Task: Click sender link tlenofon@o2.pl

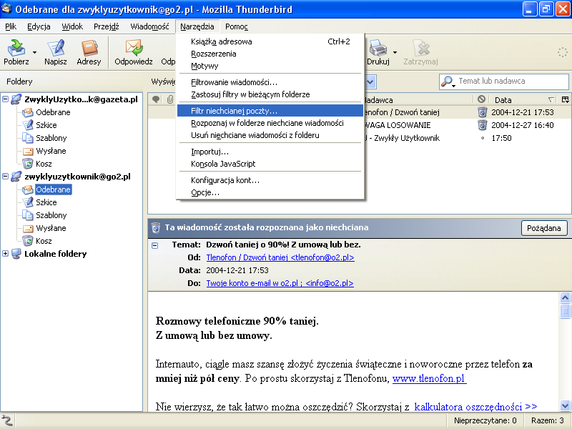Action: point(280,257)
